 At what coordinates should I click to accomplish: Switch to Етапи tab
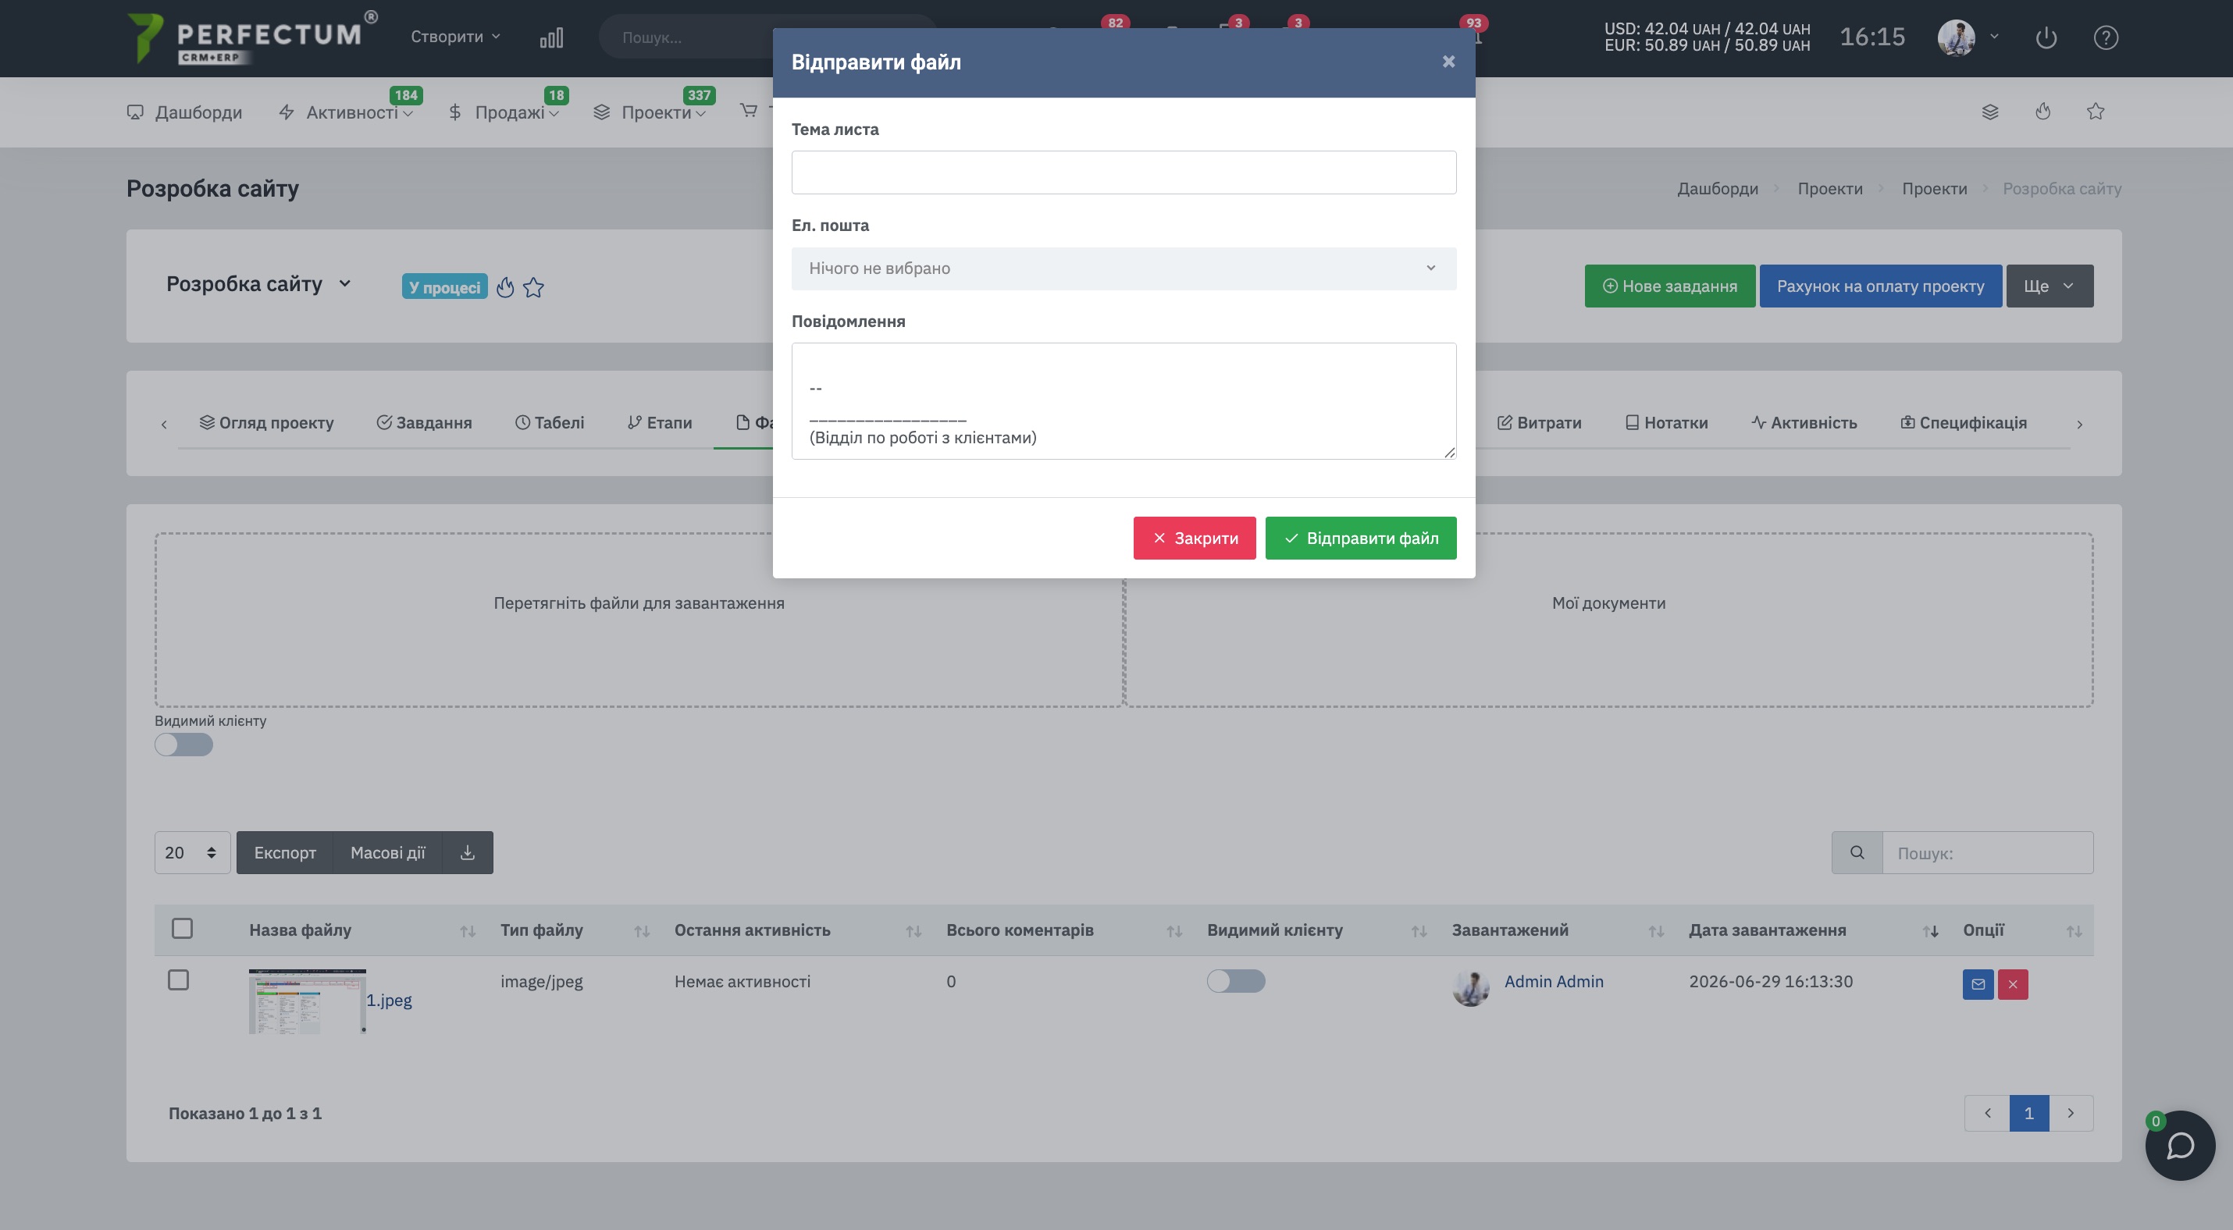pos(660,423)
